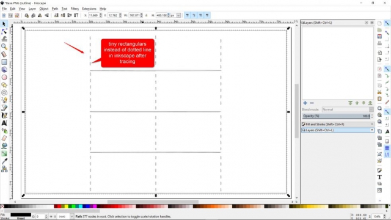Expand the Layers (Shift+Ctrl+L) panel selector
Screen dimensions: 391x220
tap(338, 130)
